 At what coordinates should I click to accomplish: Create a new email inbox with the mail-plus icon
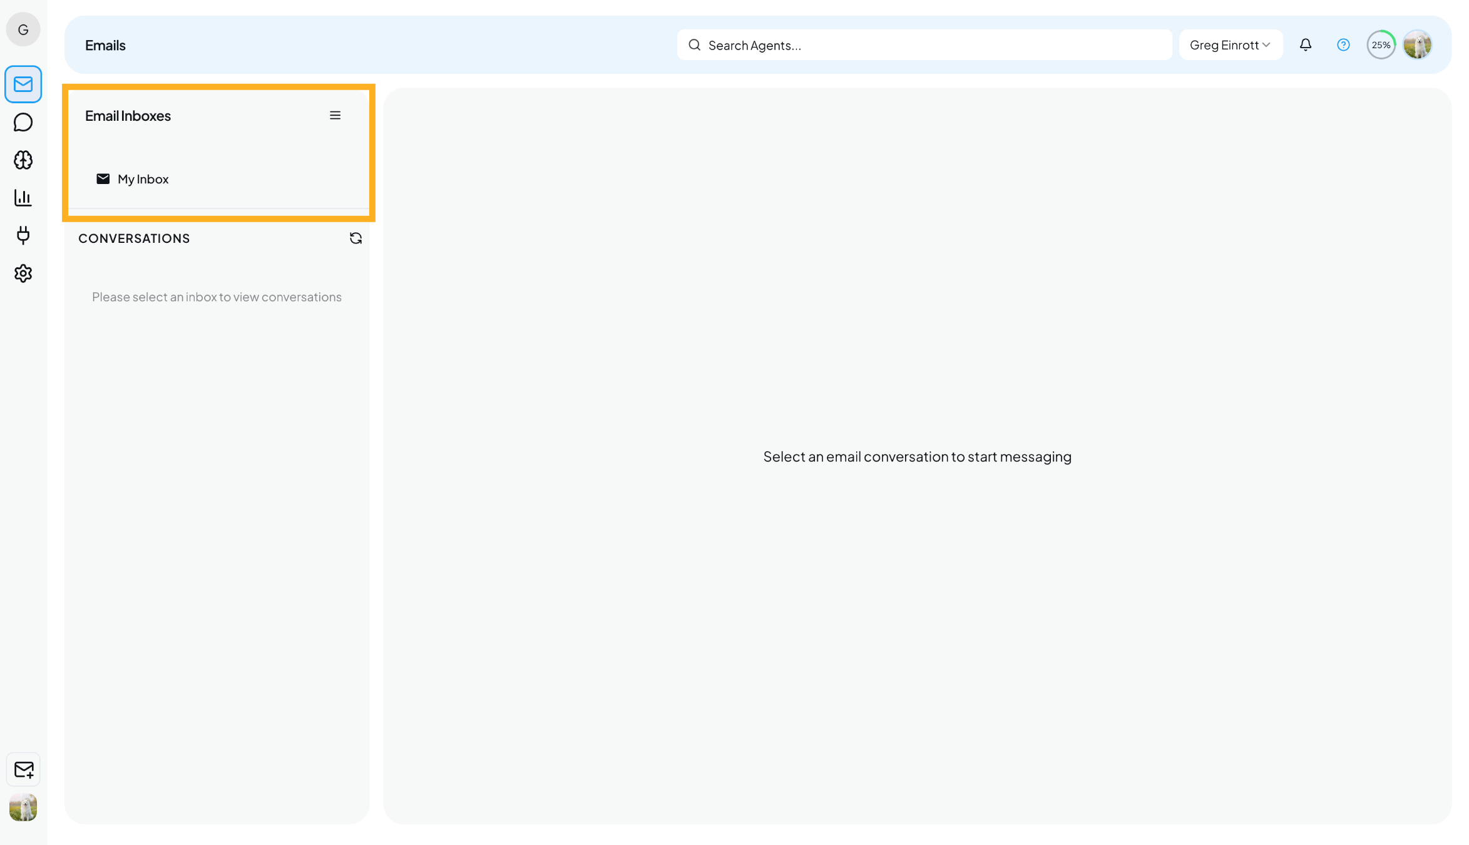(23, 769)
